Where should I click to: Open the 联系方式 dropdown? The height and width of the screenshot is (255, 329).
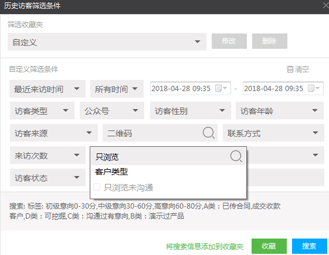point(273,133)
